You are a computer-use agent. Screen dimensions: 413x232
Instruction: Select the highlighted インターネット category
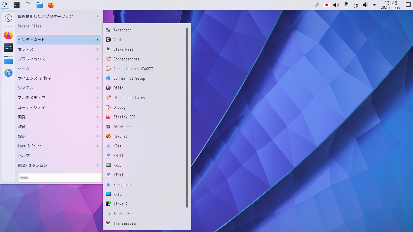(x=59, y=40)
